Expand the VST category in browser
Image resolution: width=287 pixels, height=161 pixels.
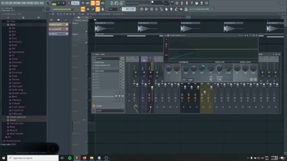(x=9, y=137)
